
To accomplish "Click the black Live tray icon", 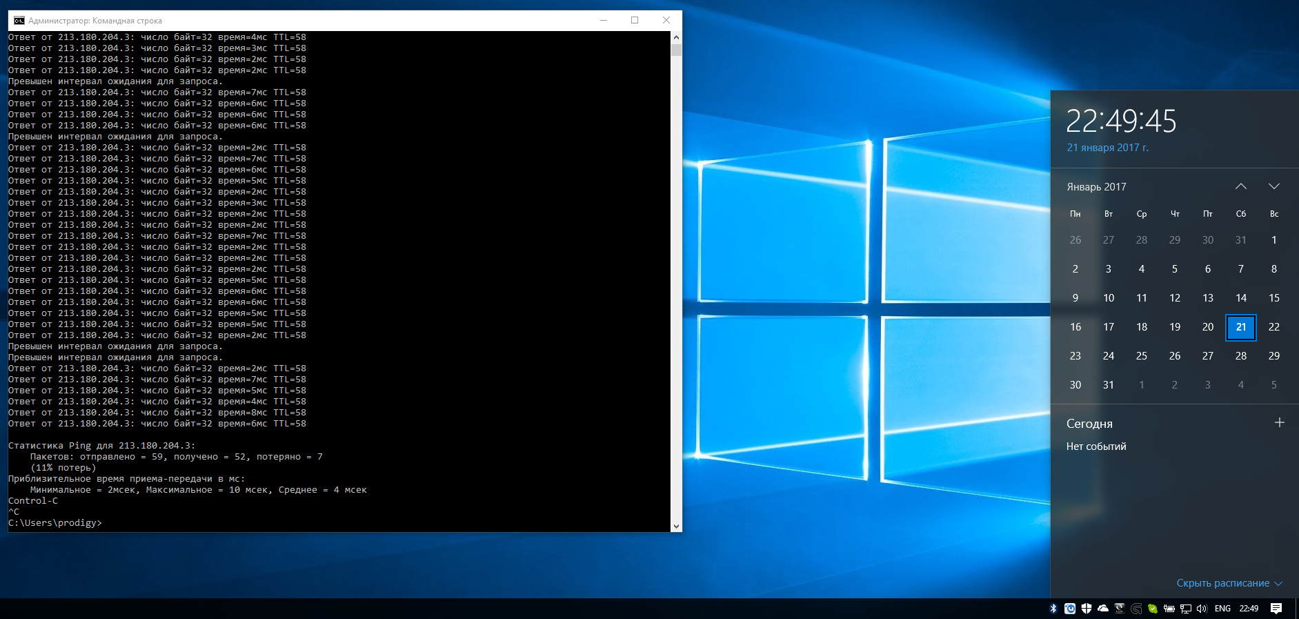I will coord(1120,608).
